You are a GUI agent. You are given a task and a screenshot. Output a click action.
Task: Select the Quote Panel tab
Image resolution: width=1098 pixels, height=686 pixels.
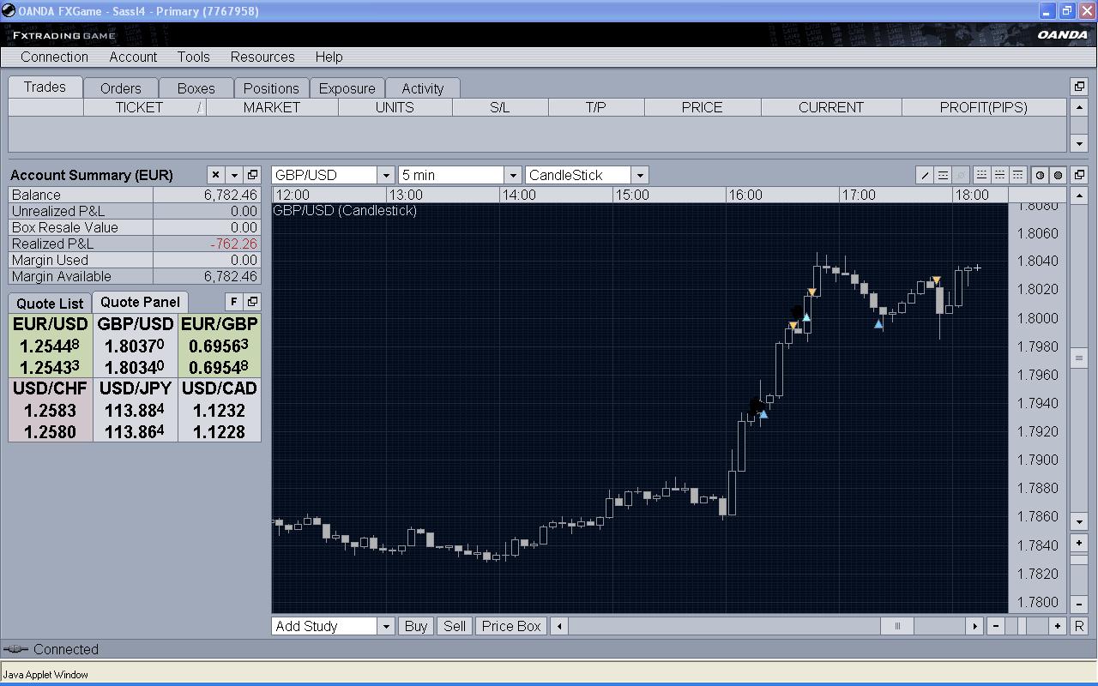click(x=140, y=302)
